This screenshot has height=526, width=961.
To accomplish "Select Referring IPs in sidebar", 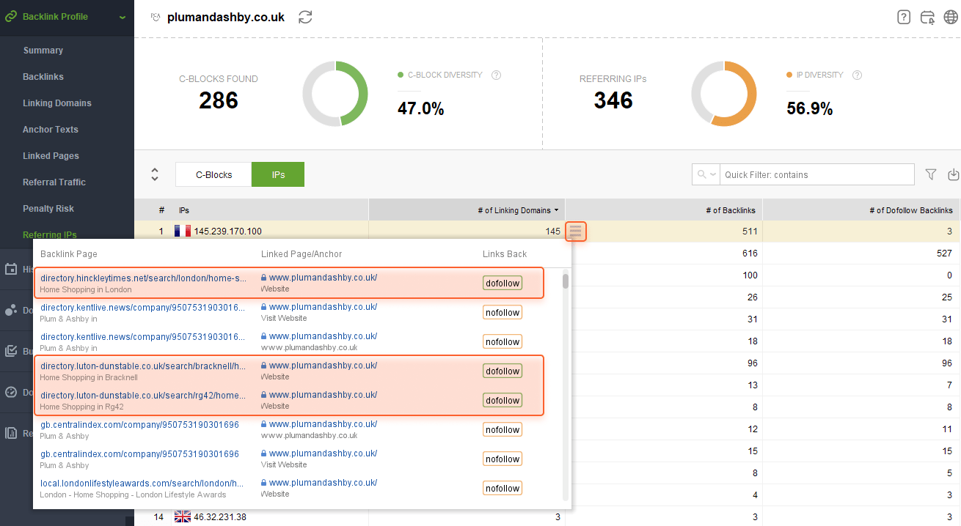I will click(x=50, y=235).
